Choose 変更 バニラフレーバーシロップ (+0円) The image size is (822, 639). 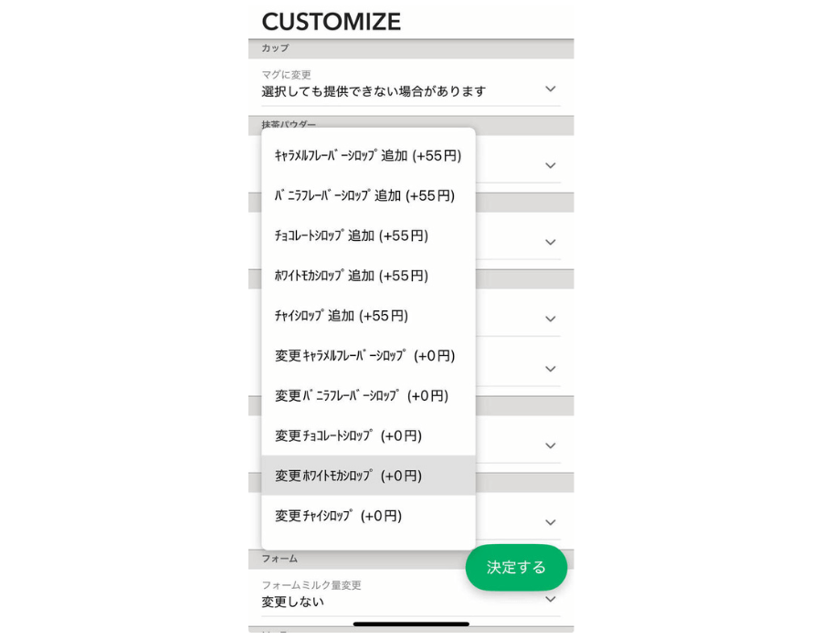tap(362, 396)
